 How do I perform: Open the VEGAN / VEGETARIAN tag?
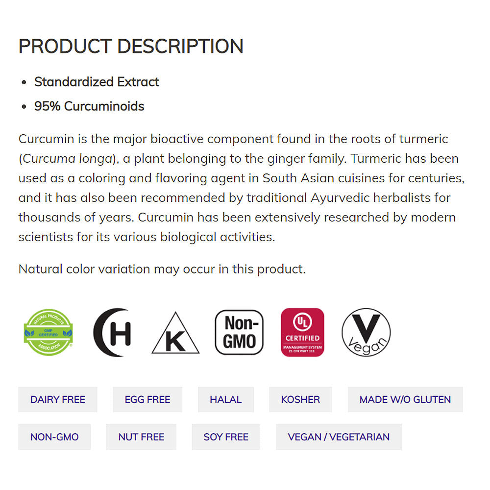[x=339, y=437]
